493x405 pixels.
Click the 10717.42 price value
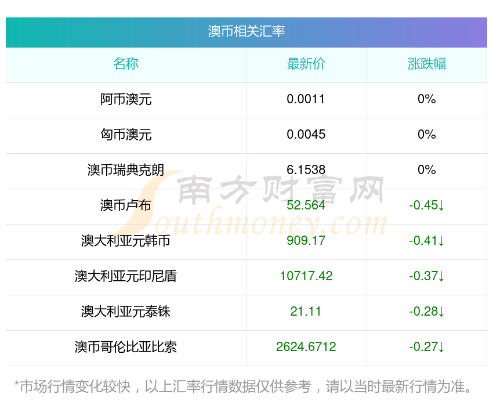point(306,276)
